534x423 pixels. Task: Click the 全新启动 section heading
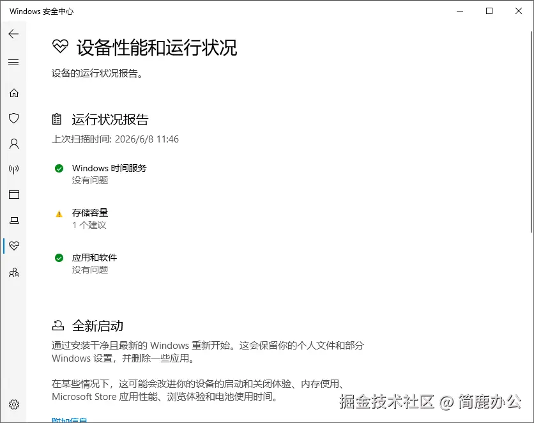(x=97, y=326)
